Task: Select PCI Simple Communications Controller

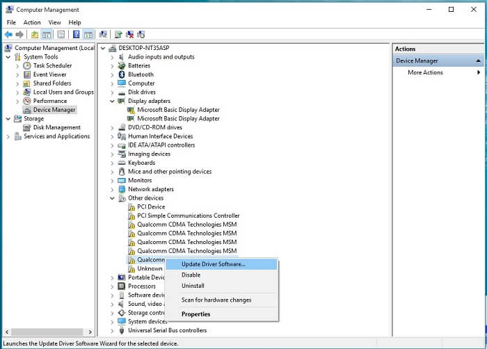Action: coord(189,216)
